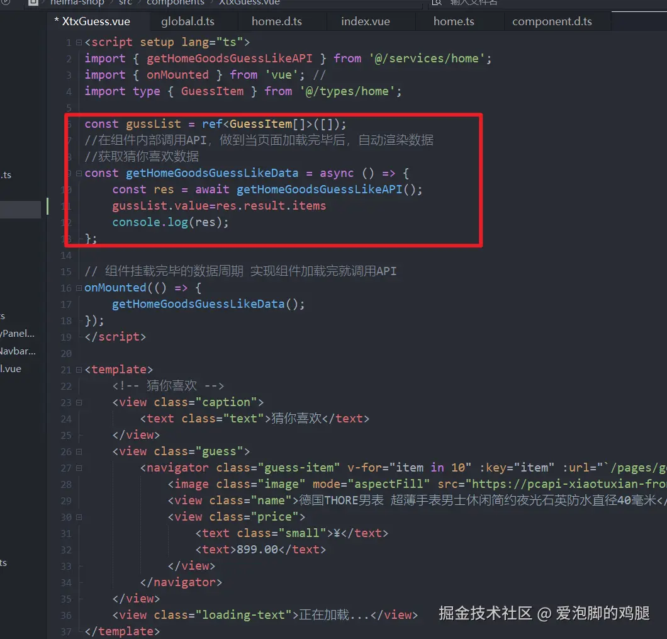
Task: Click the opening <template> tag
Action: click(x=118, y=370)
